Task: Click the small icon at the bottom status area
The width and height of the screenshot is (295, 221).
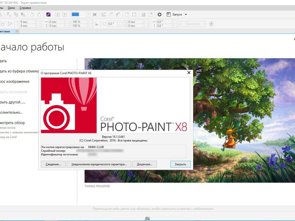Action: point(147,218)
